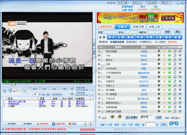
Task: Click the 搜索 search button
Action: [168, 32]
